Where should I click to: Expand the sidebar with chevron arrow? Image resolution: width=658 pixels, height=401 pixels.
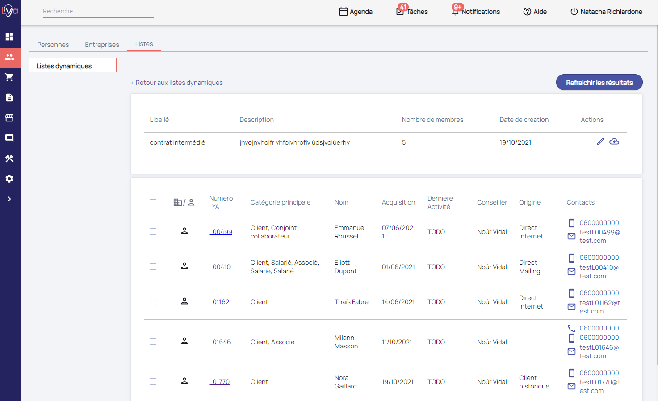coord(9,199)
